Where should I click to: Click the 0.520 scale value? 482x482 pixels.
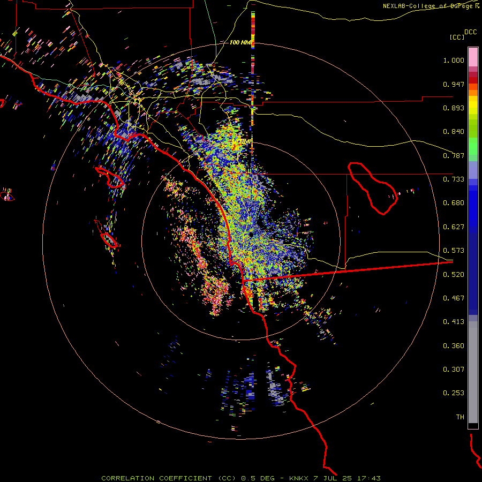pos(454,275)
